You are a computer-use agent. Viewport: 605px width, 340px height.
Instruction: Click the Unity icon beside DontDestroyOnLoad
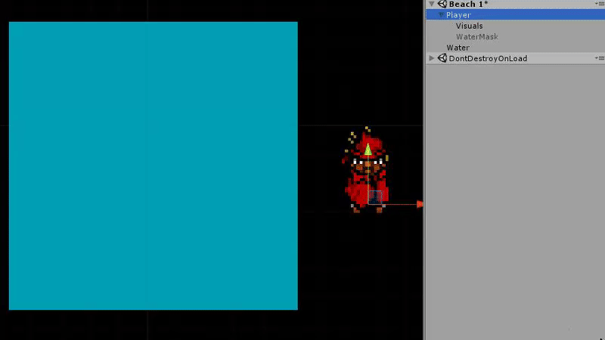click(x=442, y=58)
